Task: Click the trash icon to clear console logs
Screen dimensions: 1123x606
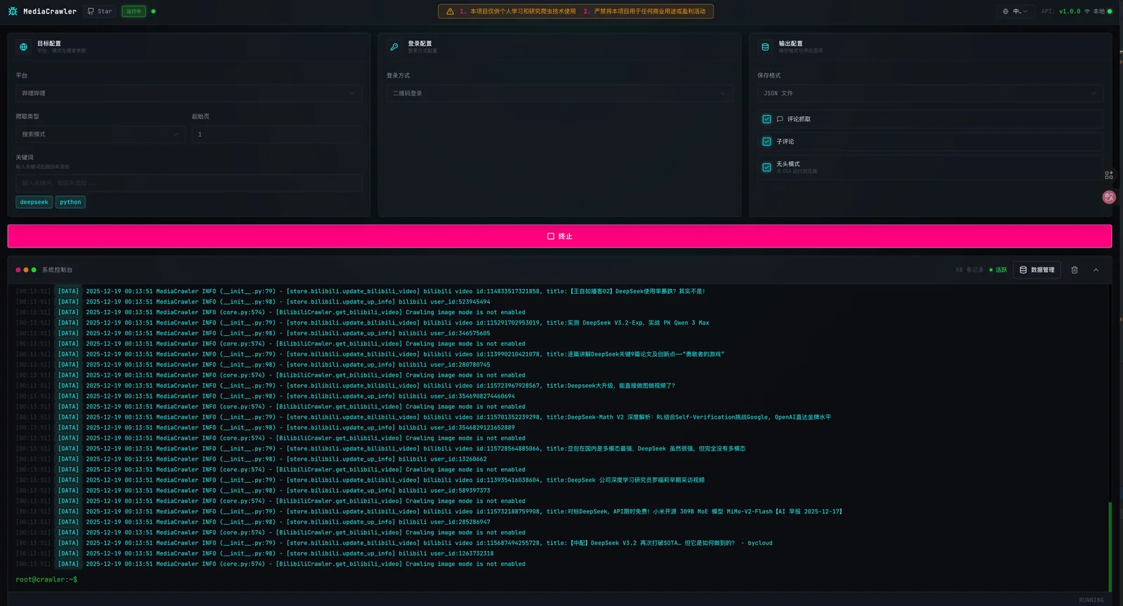Action: click(x=1075, y=270)
